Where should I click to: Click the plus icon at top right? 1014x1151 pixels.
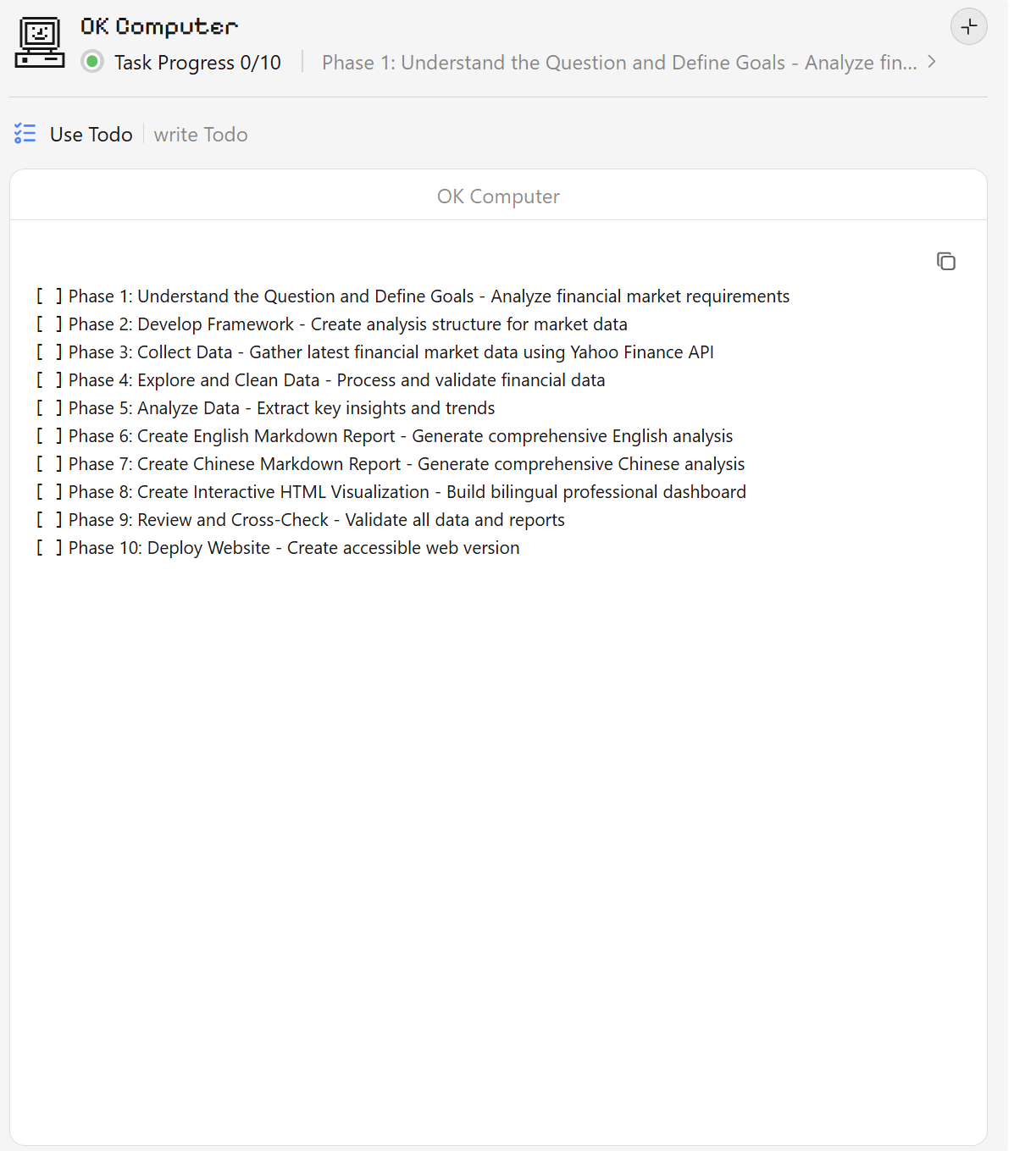[968, 26]
